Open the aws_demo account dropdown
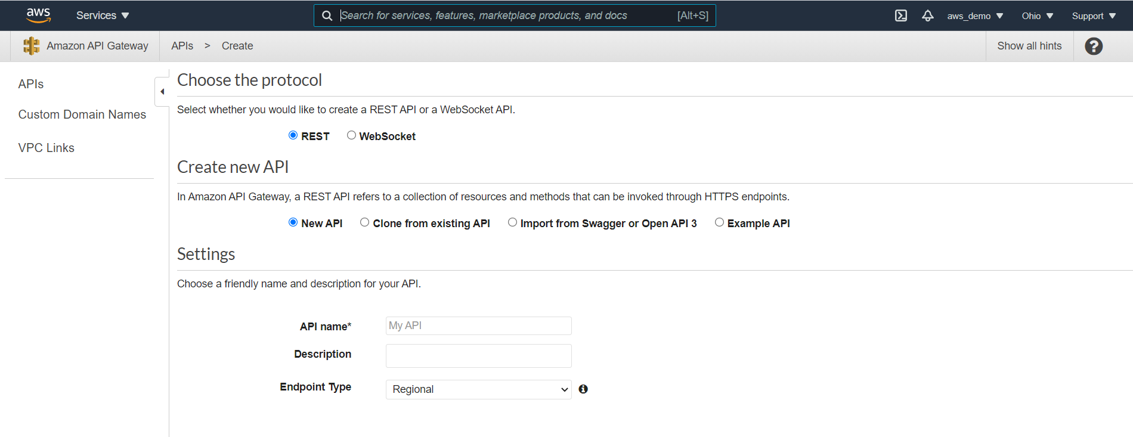1133x437 pixels. pos(975,16)
